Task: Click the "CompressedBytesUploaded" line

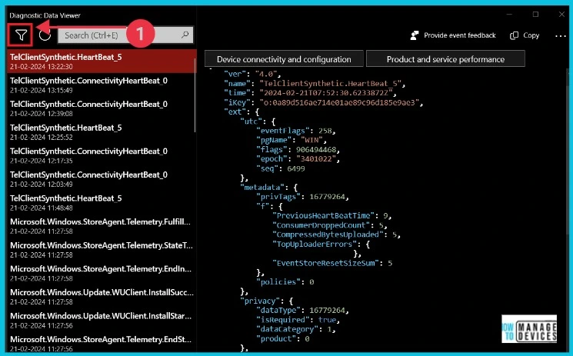Action: 336,235
